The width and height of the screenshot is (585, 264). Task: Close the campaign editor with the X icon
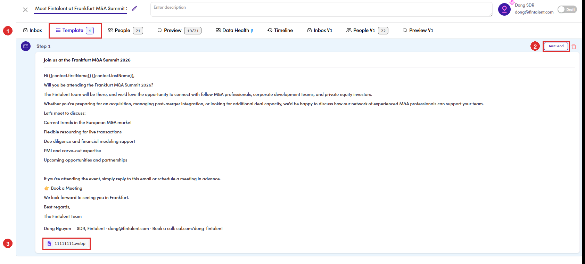25,10
